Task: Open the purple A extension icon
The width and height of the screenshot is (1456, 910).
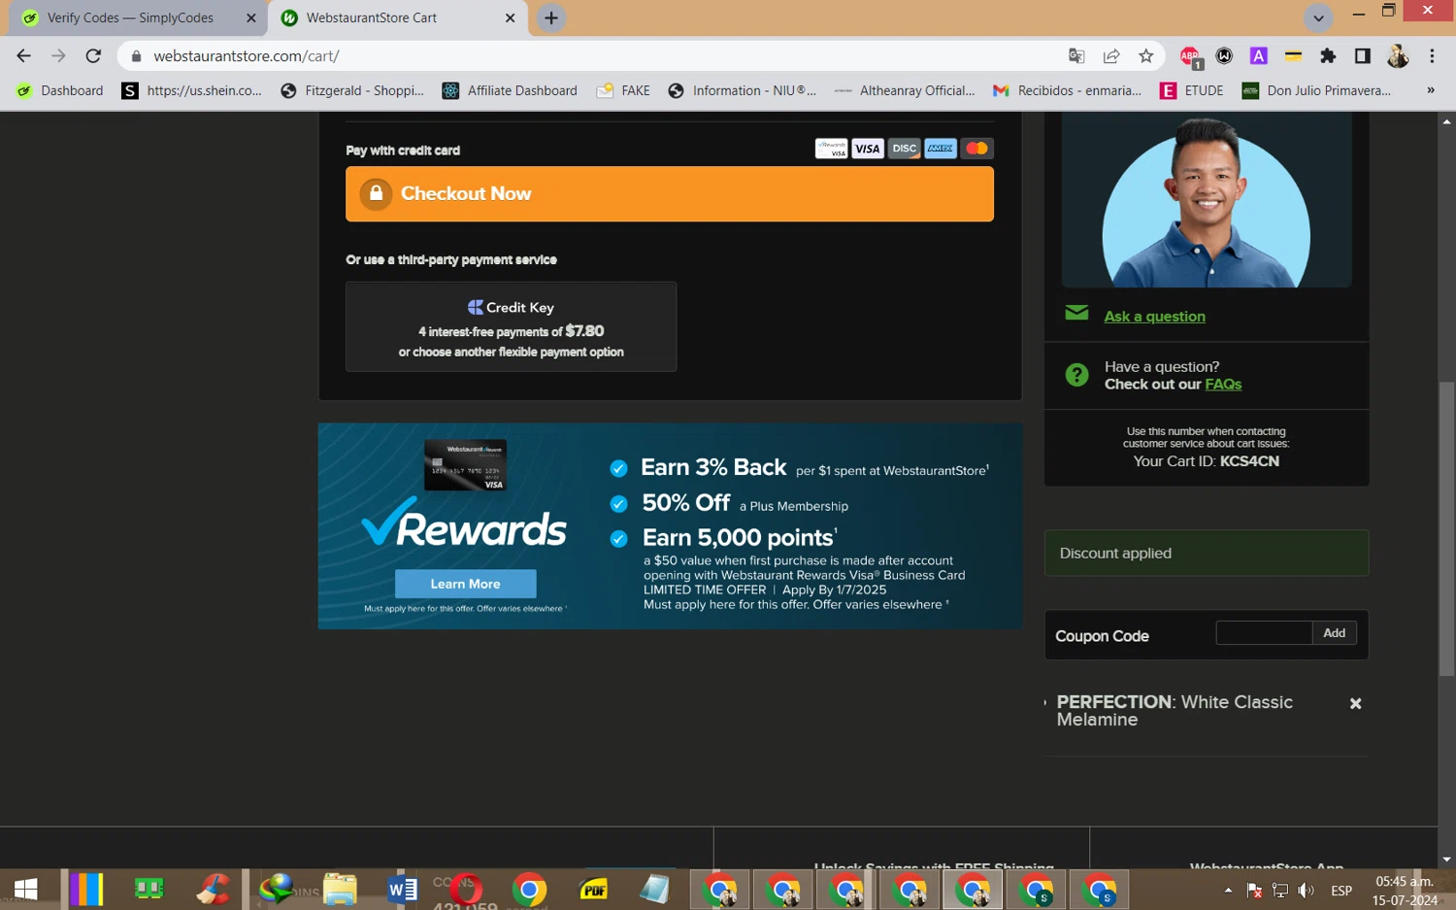Action: pyautogui.click(x=1258, y=55)
